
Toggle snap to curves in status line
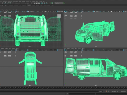point(6,3)
